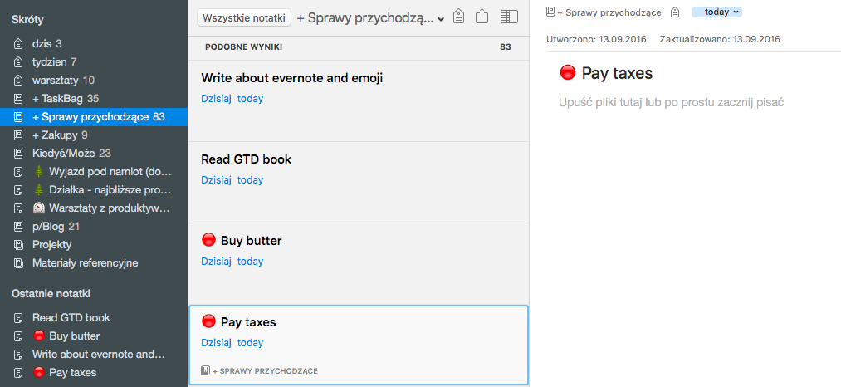The image size is (841, 387).
Task: Open the Read GTD book note card
Action: coord(359,183)
